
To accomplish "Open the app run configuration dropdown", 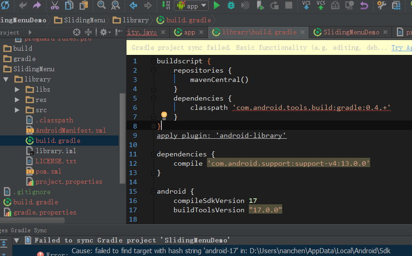I will [x=192, y=6].
